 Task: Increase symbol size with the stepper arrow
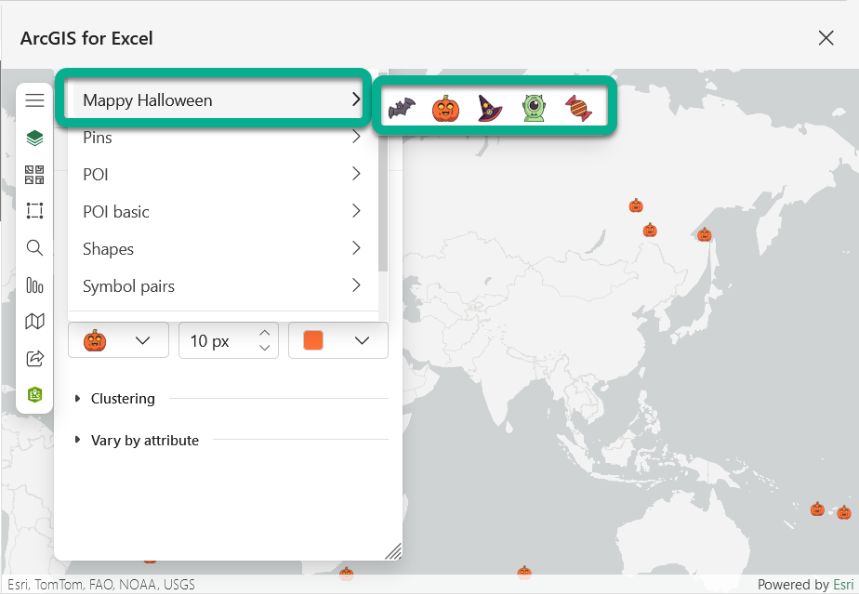tap(263, 335)
